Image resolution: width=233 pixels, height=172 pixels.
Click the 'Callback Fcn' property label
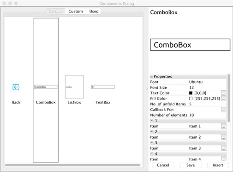click(x=162, y=110)
